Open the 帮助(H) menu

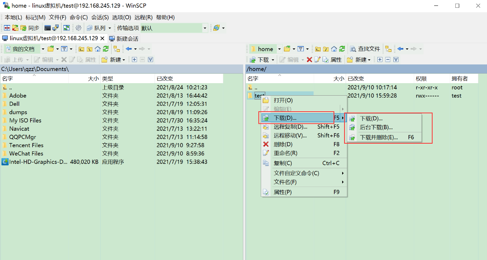[x=165, y=18]
